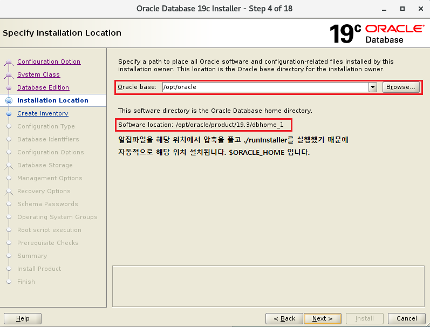Click the Prerequisite Checks step label

(47, 243)
